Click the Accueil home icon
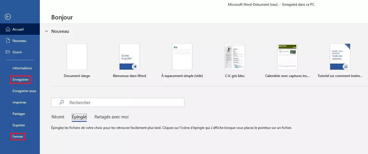 tap(8, 29)
